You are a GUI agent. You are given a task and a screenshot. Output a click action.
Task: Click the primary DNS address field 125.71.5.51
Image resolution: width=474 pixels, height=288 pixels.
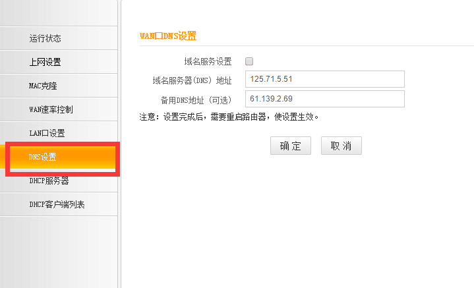click(325, 79)
